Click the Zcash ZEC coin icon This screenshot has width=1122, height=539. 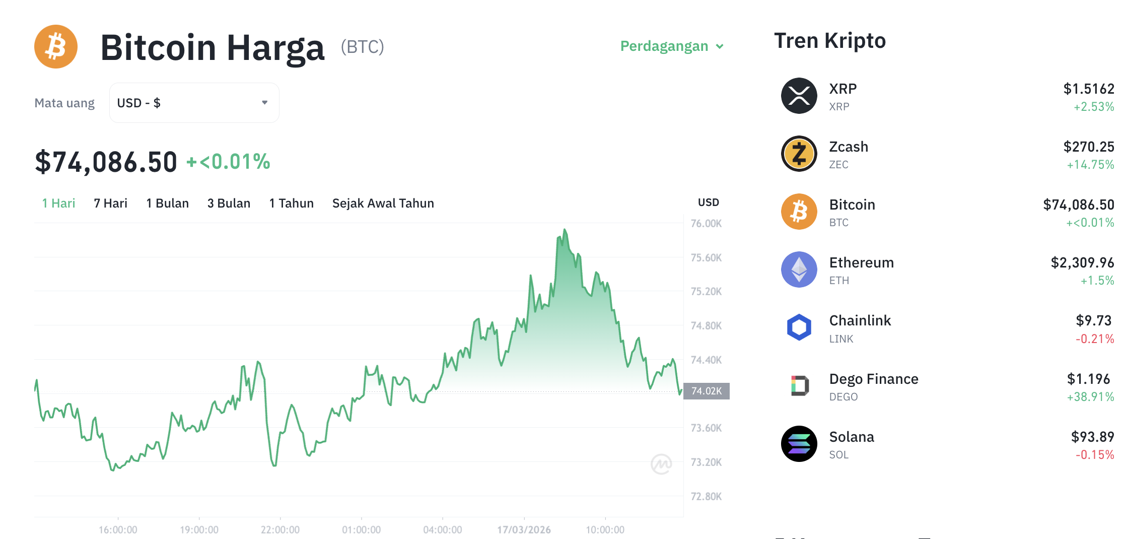coord(799,154)
